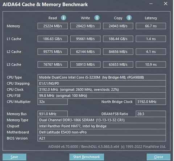Click the Memory Bus label
The image size is (174, 161).
[x=17, y=114]
